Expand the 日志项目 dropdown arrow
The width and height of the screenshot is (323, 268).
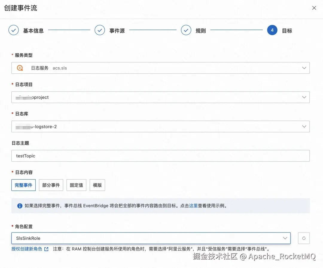[x=304, y=97]
